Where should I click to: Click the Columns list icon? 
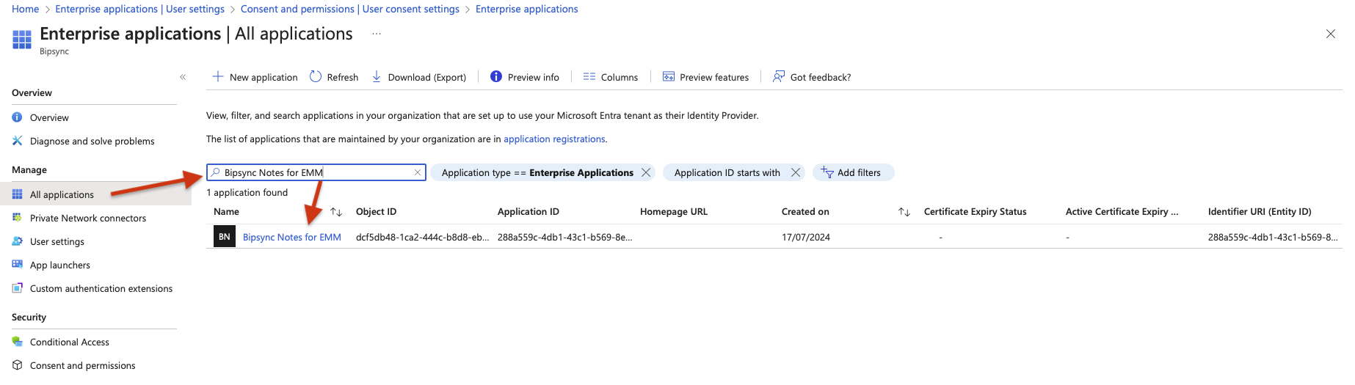(x=589, y=76)
